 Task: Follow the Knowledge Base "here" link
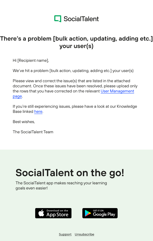(x=38, y=112)
